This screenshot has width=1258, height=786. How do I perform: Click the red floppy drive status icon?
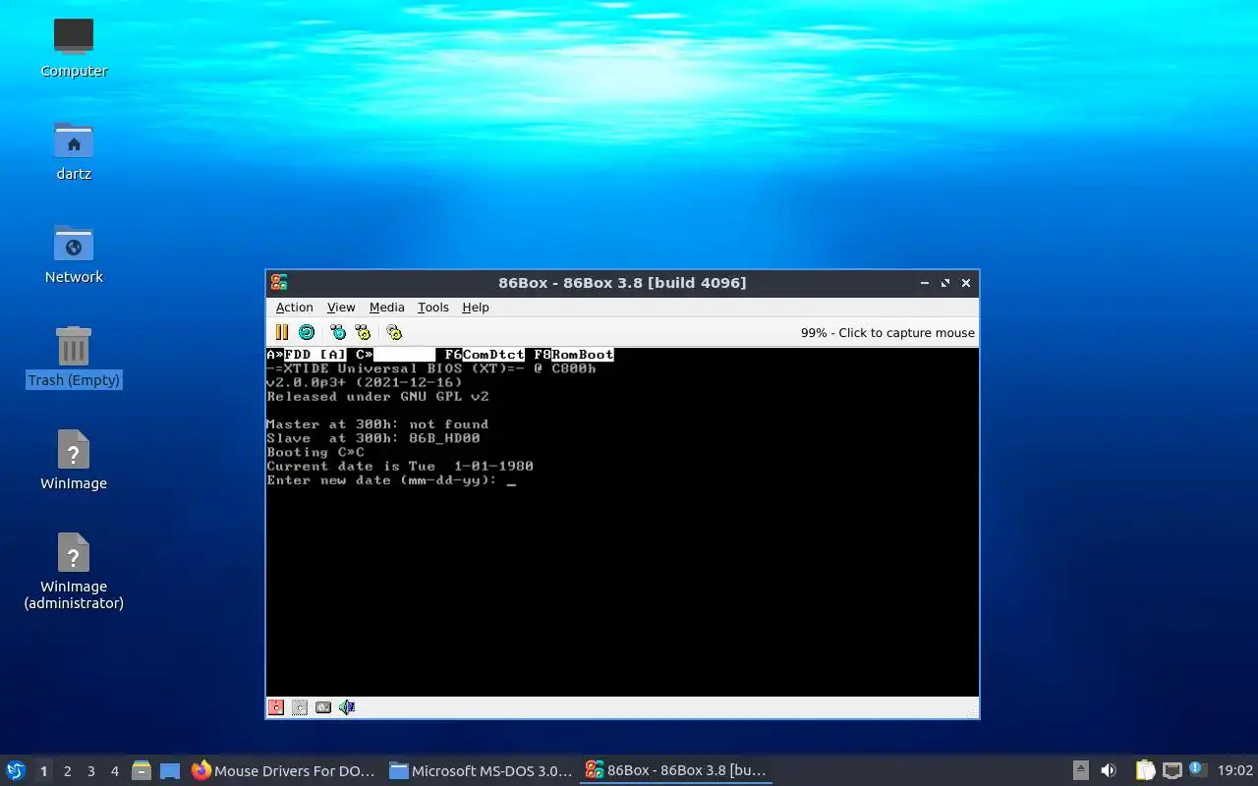tap(276, 707)
